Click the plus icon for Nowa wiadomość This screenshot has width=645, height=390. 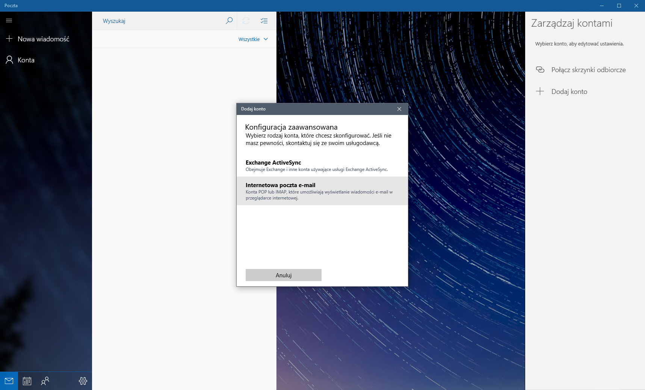(x=9, y=39)
